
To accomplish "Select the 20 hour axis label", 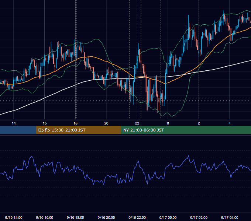I will click(106, 123).
